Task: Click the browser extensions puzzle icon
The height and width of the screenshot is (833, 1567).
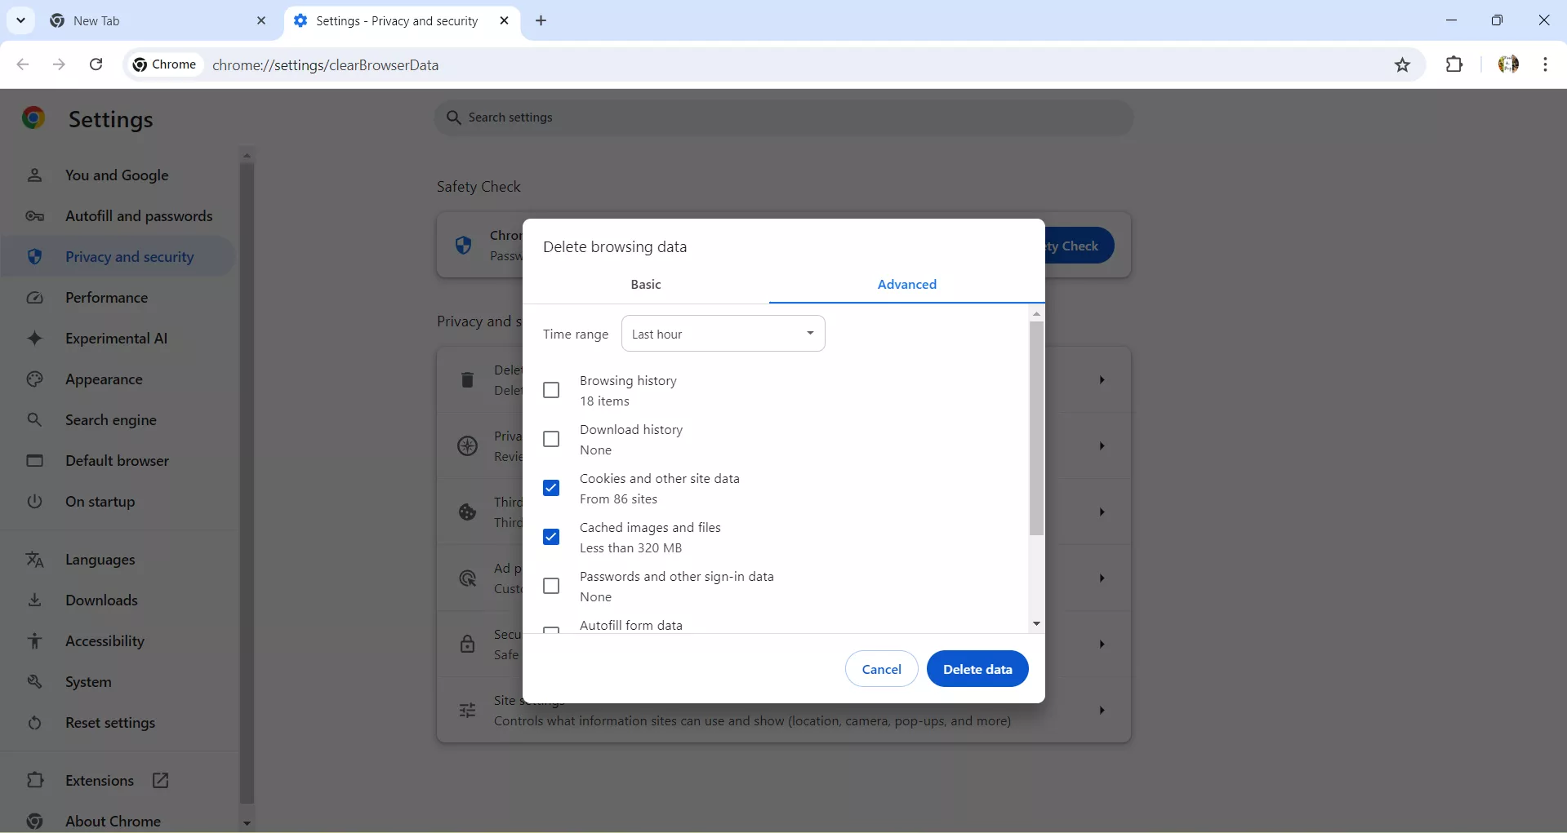Action: click(1456, 64)
